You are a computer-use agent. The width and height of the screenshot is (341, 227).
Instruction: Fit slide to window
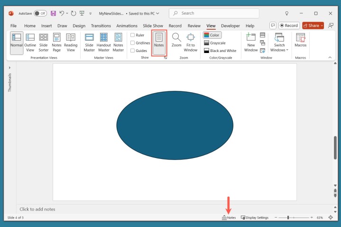(191, 42)
